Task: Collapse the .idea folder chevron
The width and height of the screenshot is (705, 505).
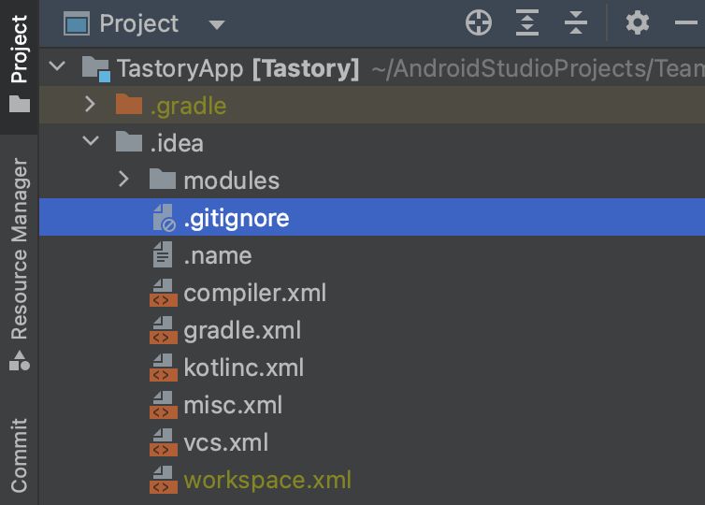Action: (x=91, y=141)
